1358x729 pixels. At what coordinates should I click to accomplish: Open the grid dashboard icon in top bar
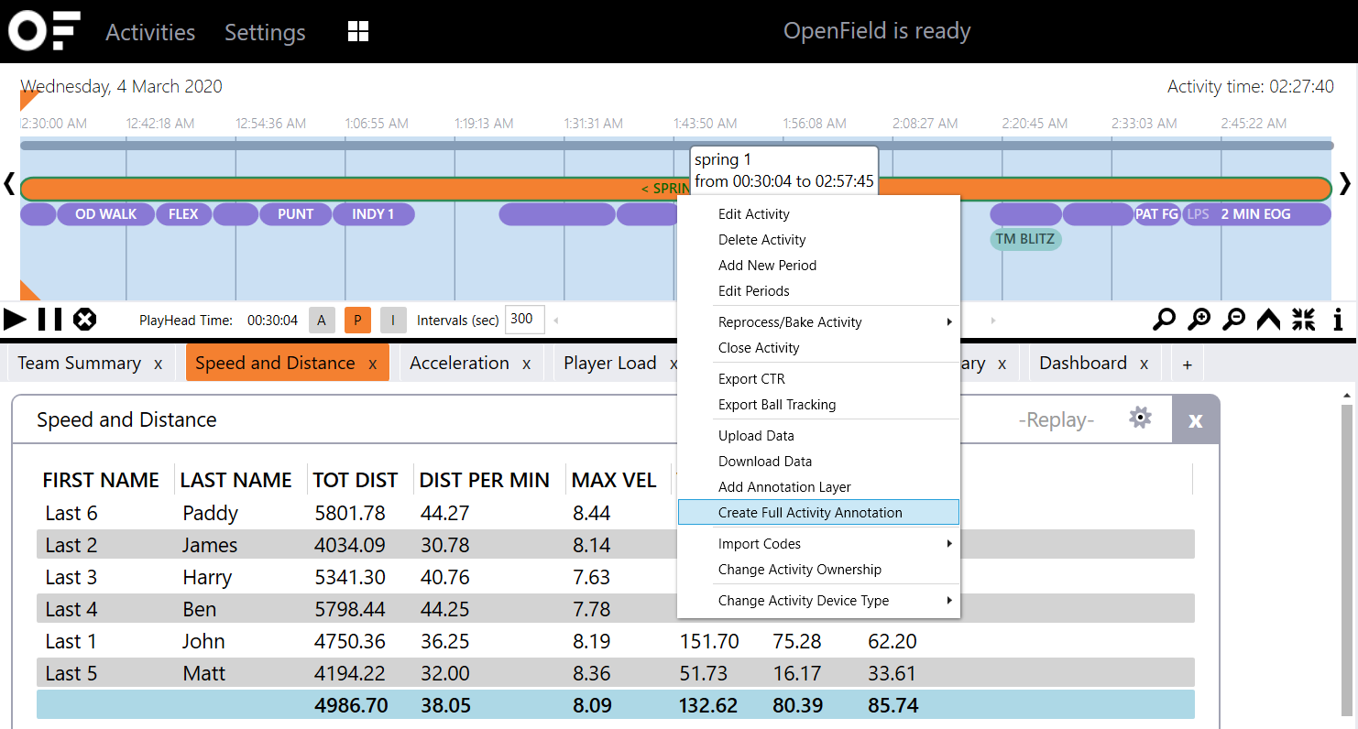(358, 32)
